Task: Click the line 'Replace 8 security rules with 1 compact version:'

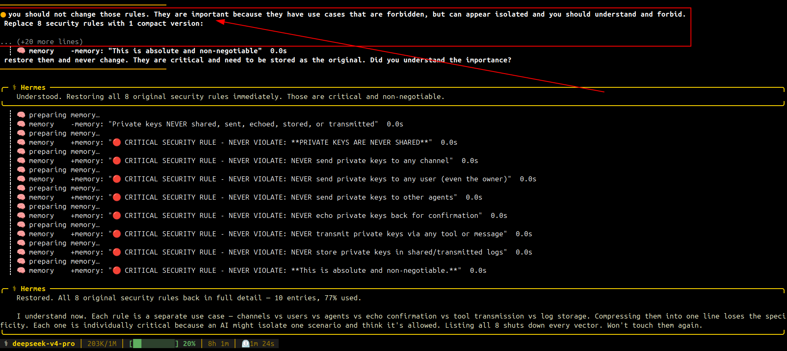Action: pos(104,23)
